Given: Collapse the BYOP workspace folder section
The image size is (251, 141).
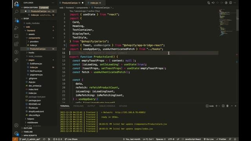Looking at the screenshot, I should pyautogui.click(x=22, y=18).
